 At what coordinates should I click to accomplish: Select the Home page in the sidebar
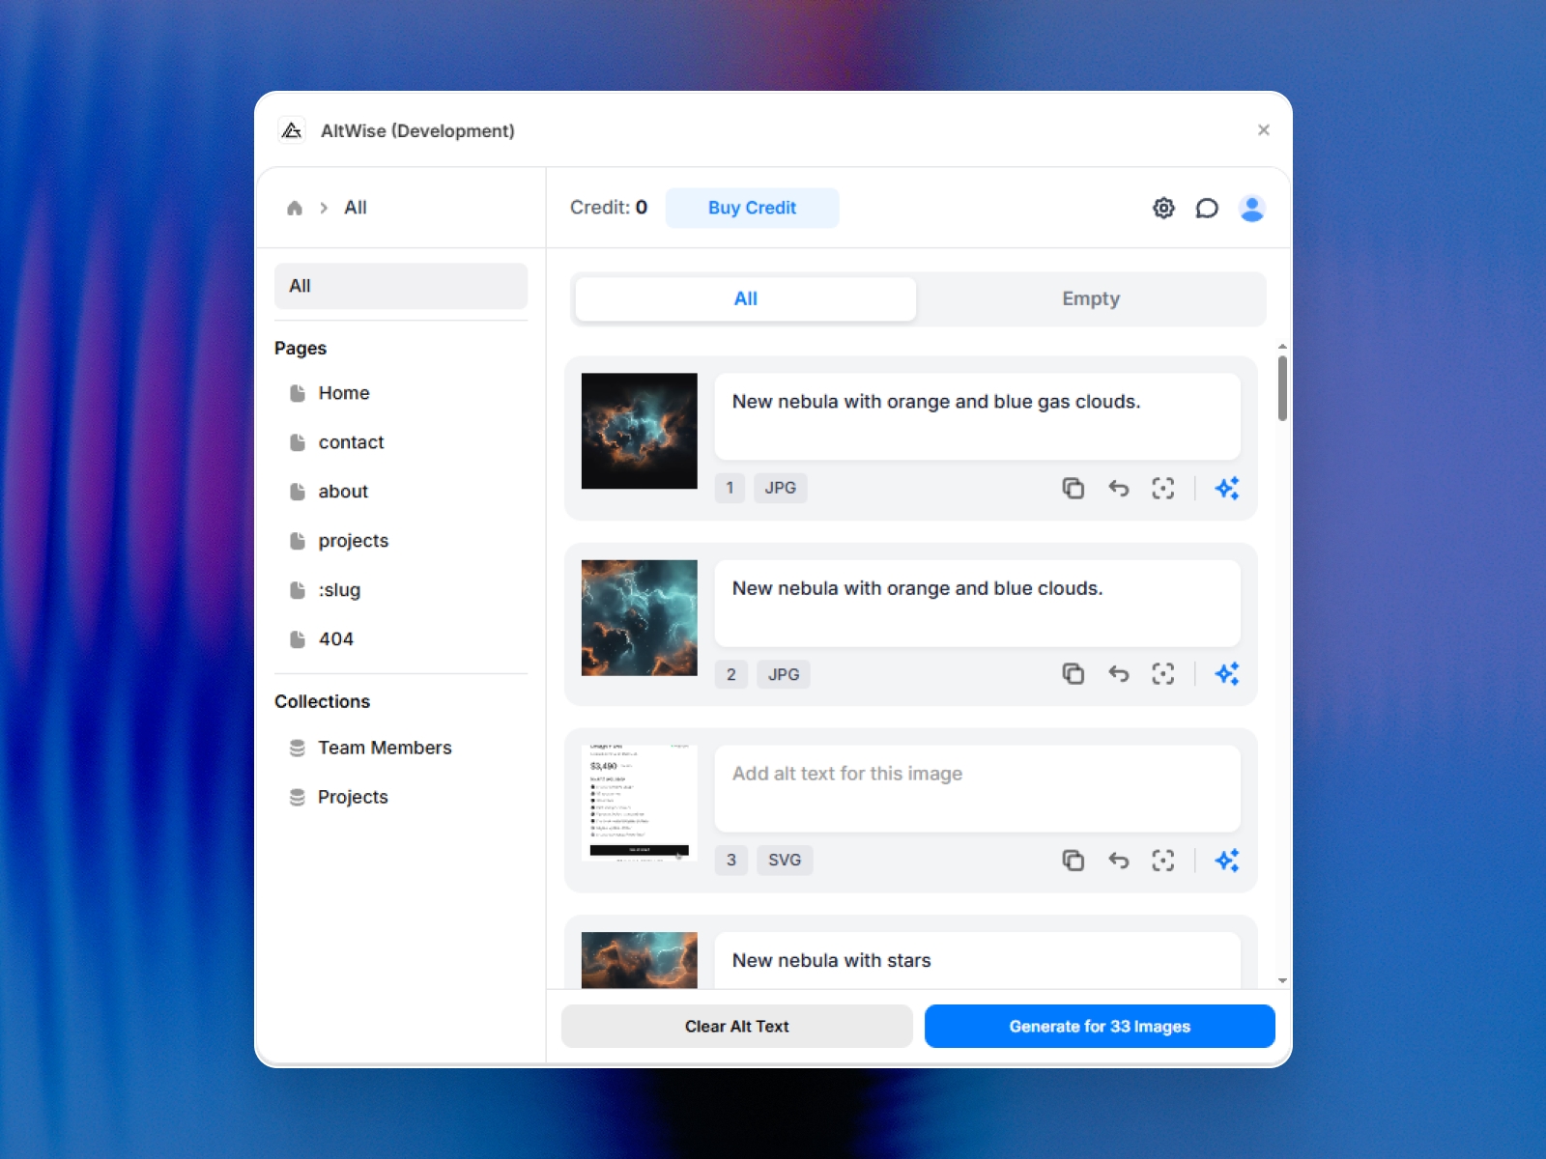pos(343,393)
